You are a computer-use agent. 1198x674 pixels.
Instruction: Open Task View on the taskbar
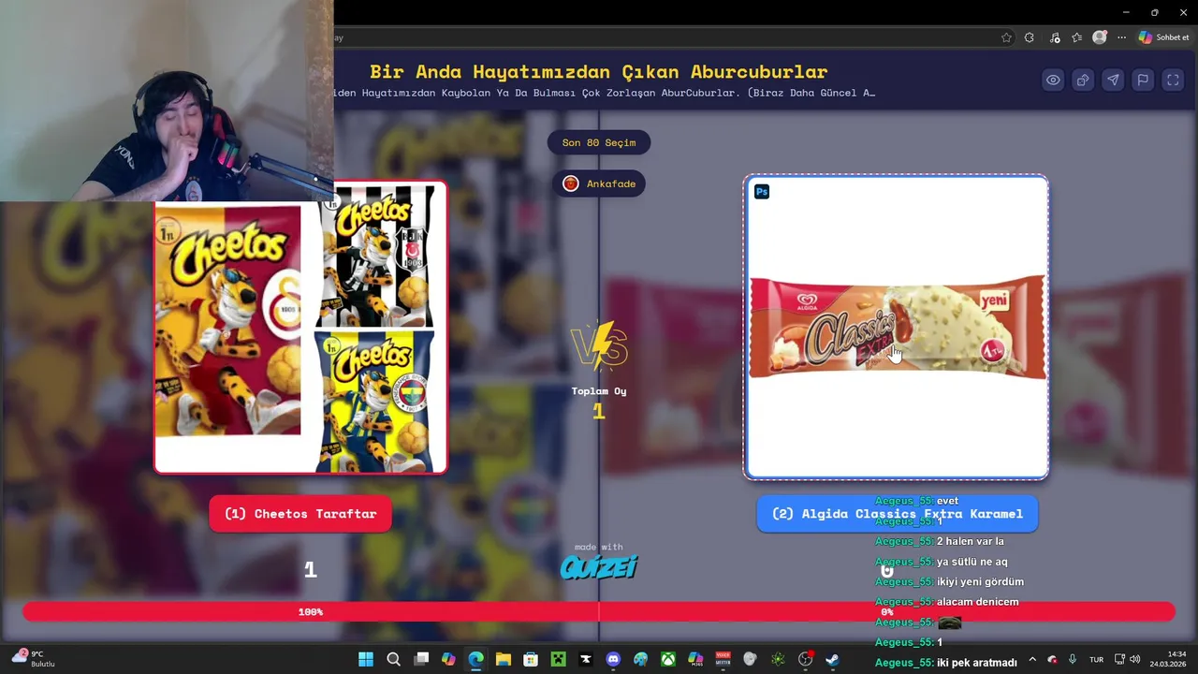[x=421, y=659]
